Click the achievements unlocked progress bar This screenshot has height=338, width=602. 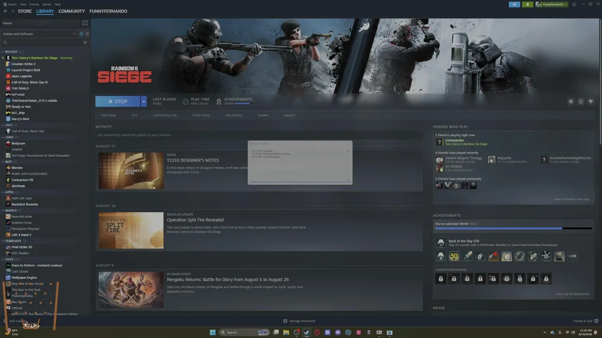click(514, 229)
